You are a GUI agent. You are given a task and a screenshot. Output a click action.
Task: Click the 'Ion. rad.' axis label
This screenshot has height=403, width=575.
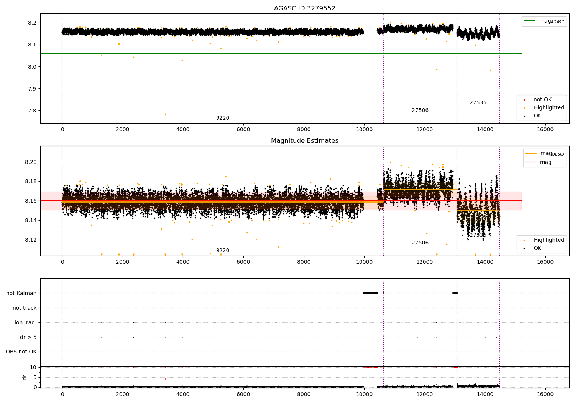click(x=26, y=322)
